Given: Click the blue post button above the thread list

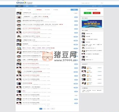Looking at the screenshot, I should (74, 10).
